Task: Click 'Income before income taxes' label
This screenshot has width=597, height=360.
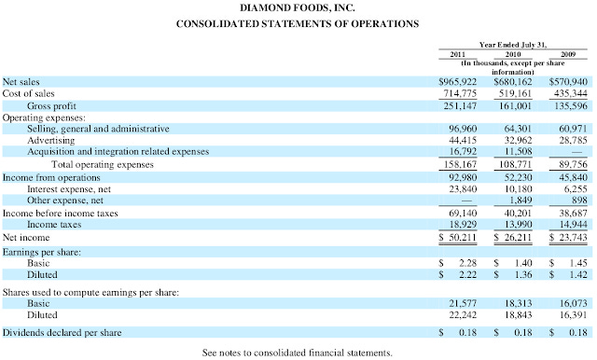Action: (x=60, y=213)
